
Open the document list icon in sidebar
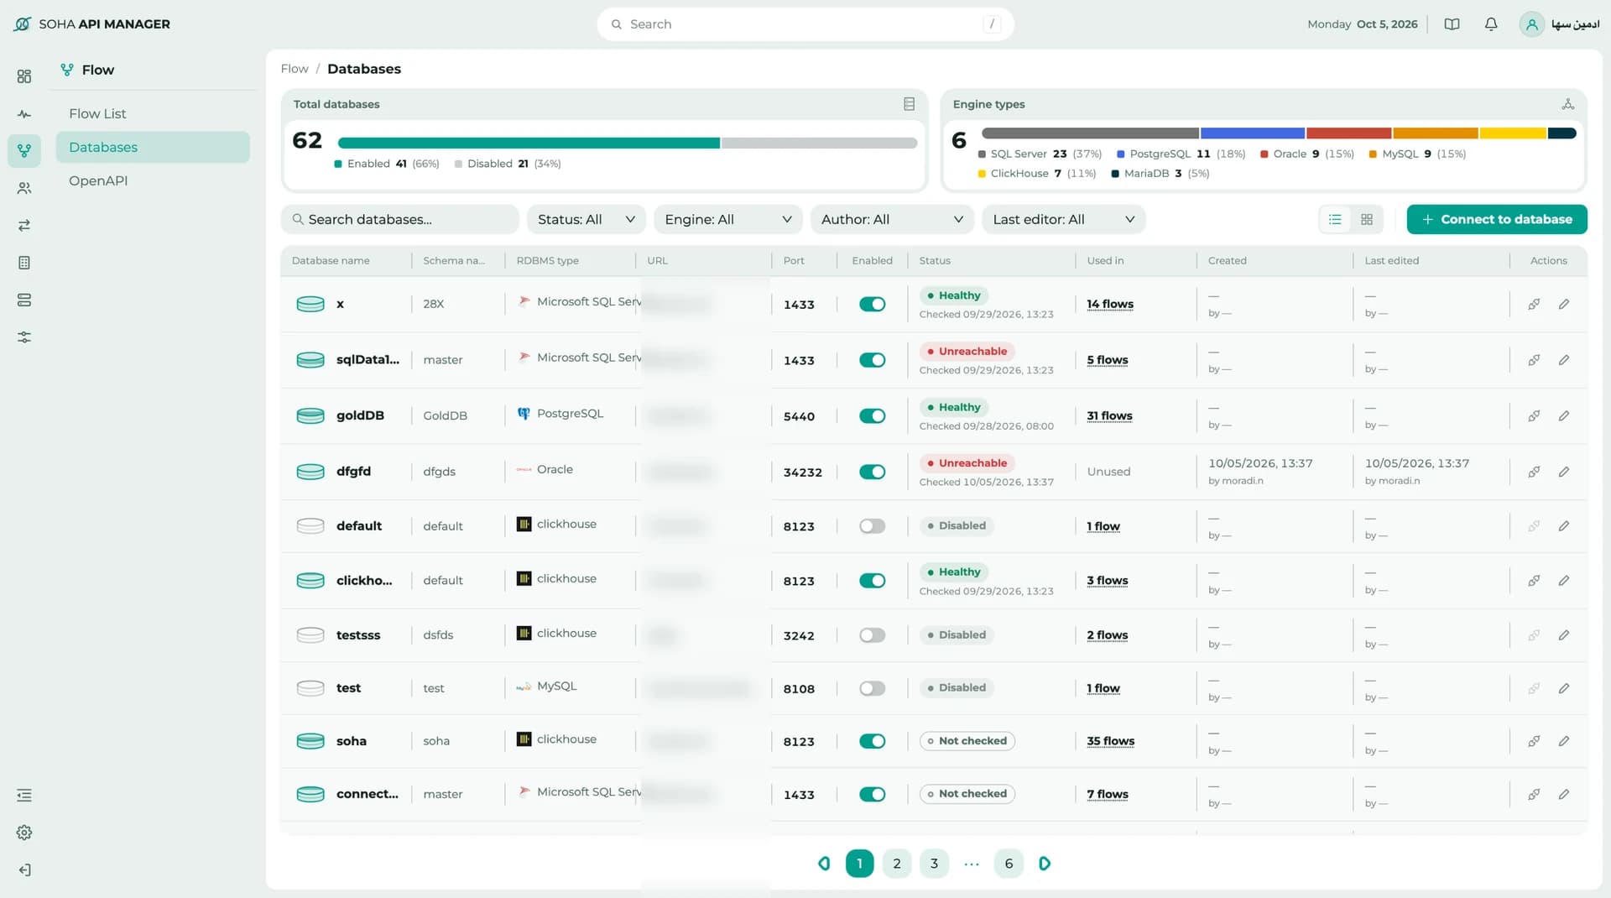[24, 263]
